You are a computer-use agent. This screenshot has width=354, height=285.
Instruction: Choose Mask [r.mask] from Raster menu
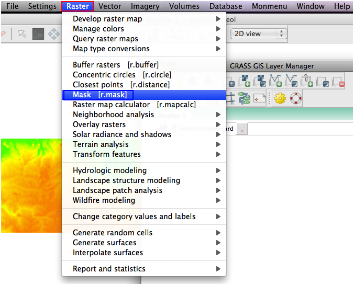pyautogui.click(x=98, y=95)
